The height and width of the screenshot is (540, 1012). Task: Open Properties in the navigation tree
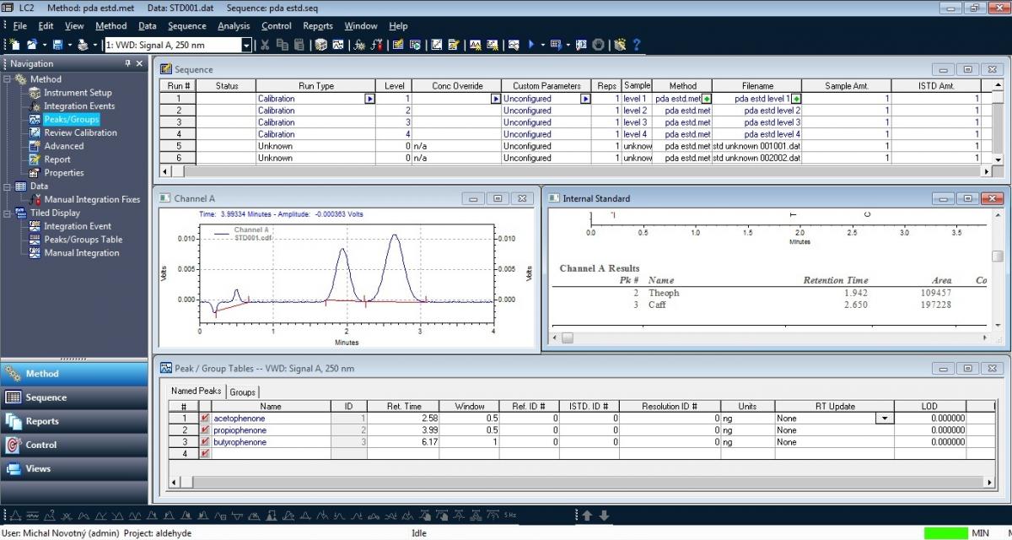pos(64,173)
